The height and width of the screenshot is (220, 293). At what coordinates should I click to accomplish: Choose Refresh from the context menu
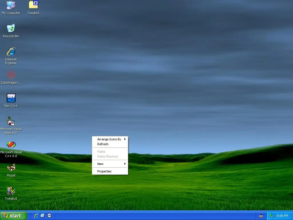click(110, 144)
